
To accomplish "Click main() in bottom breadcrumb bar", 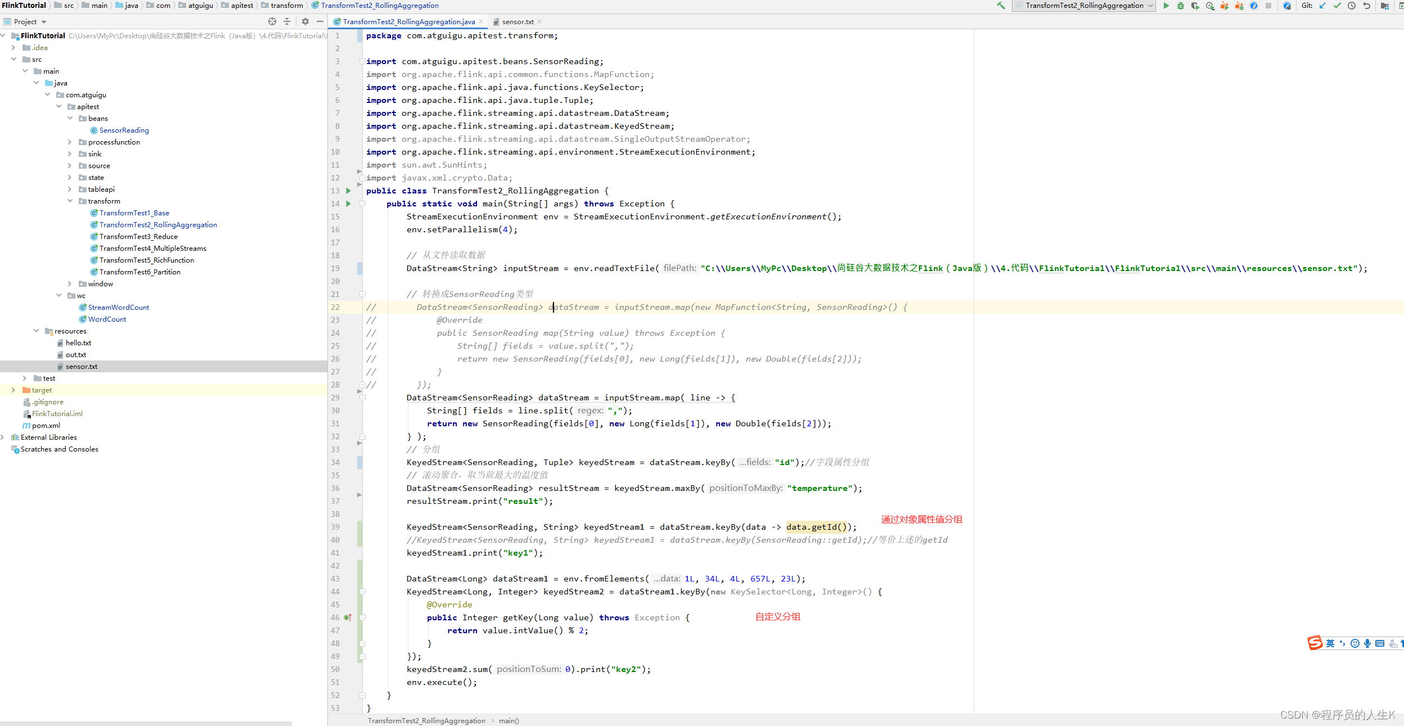I will coord(508,720).
